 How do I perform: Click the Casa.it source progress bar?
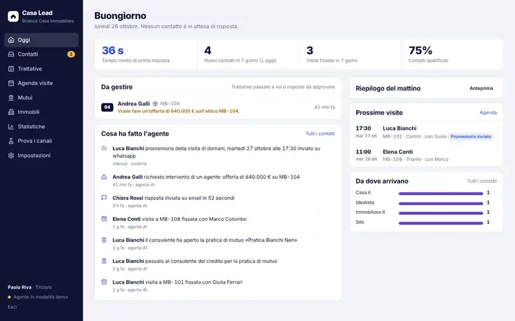pos(441,194)
